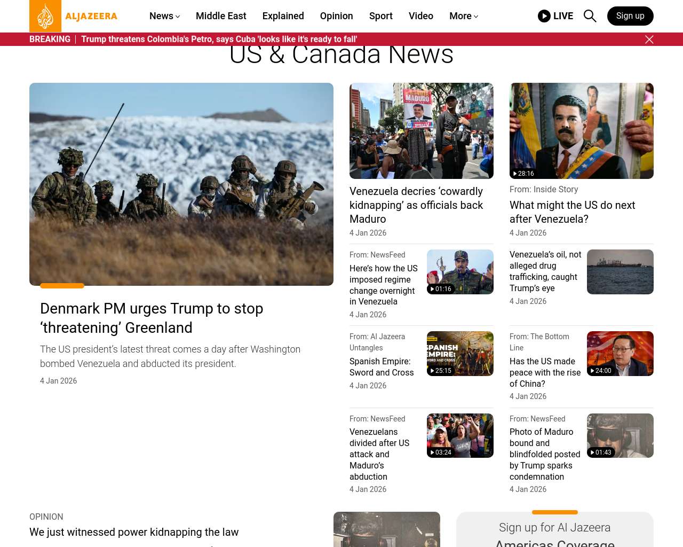The height and width of the screenshot is (547, 683).
Task: Open breaking headline about Trump and Petro
Action: [219, 39]
